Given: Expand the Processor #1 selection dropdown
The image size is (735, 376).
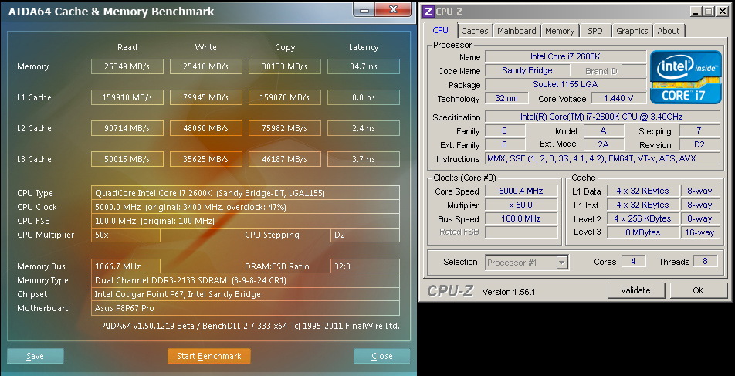Looking at the screenshot, I should [561, 263].
